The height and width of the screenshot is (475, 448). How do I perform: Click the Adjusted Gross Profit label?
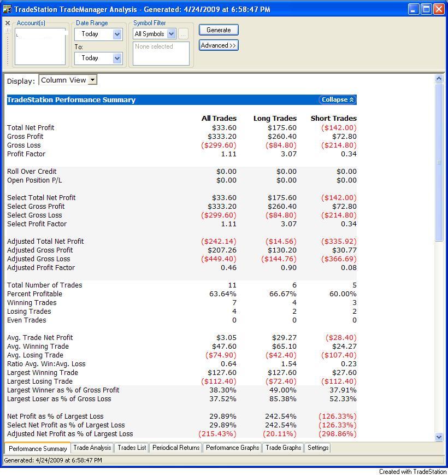40,250
